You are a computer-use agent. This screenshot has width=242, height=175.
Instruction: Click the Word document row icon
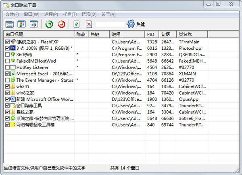(x=13, y=99)
